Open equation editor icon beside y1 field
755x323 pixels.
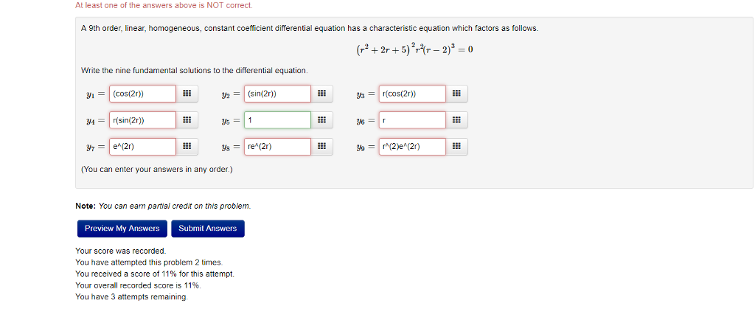tap(187, 94)
